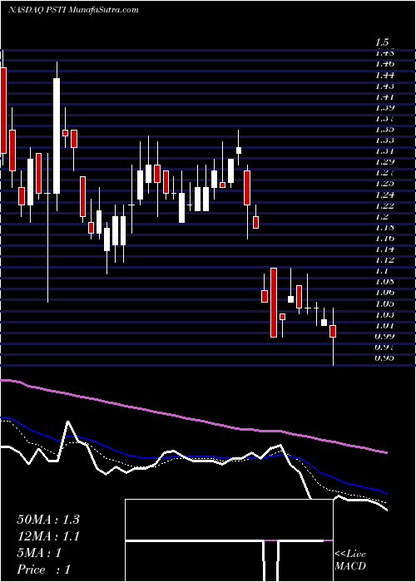Viewport: 416px width, 582px height.
Task: Select the 1.43 price level label
Action: [385, 86]
